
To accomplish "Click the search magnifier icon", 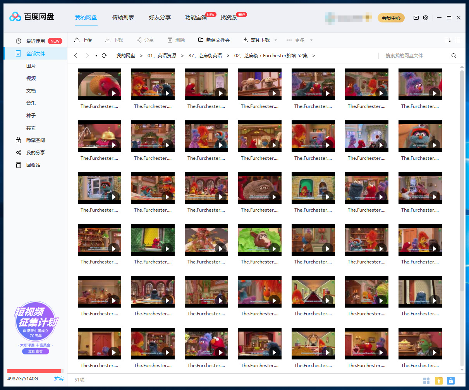I will pos(454,56).
